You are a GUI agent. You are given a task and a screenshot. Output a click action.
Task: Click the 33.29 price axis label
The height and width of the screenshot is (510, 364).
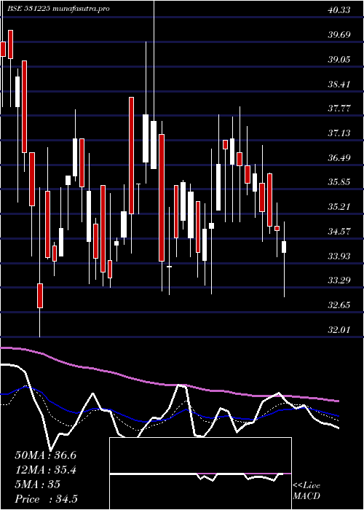pyautogui.click(x=339, y=280)
